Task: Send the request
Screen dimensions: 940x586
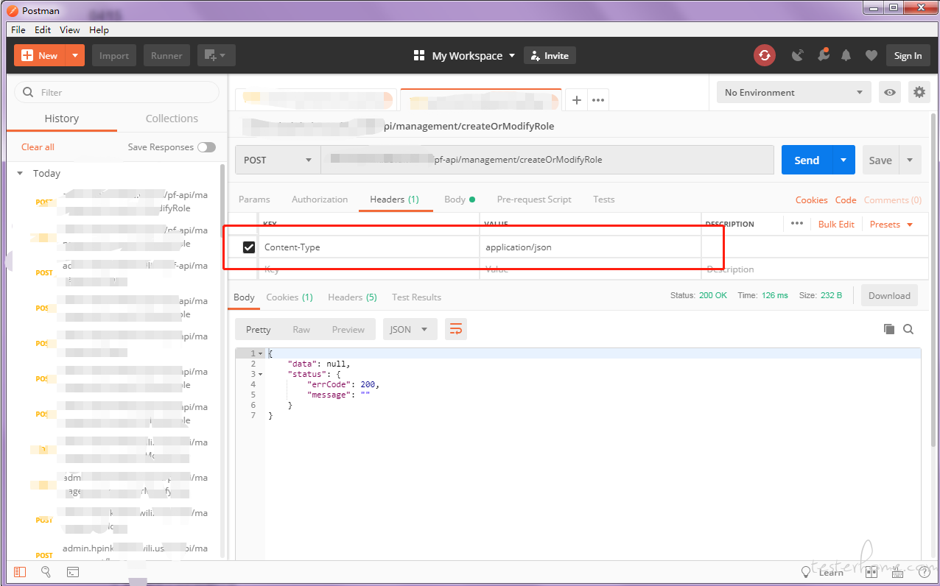Action: point(807,160)
